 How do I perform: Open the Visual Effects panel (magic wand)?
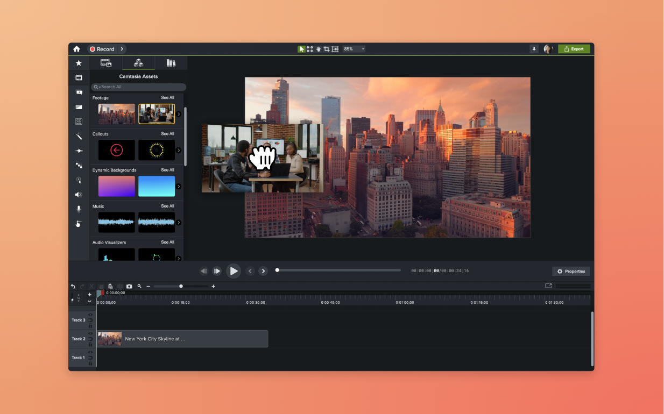click(79, 136)
